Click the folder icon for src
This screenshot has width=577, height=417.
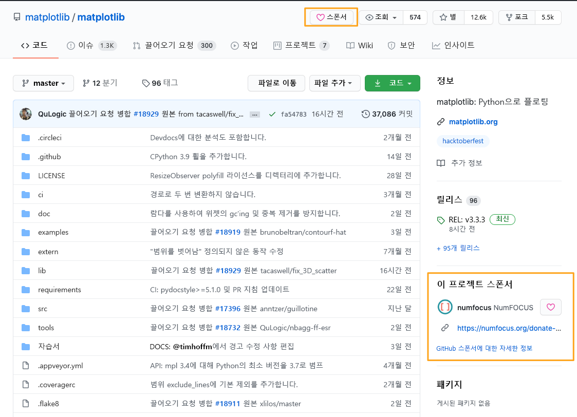coord(26,309)
